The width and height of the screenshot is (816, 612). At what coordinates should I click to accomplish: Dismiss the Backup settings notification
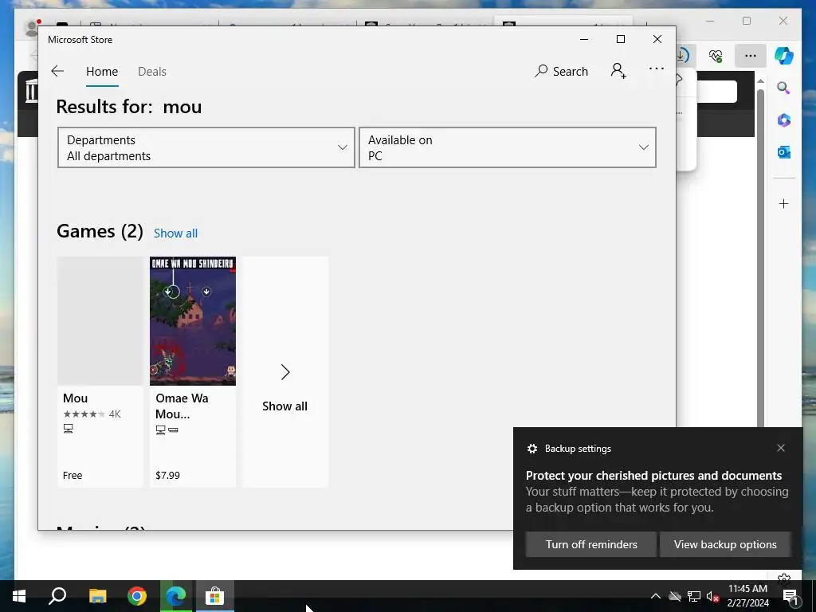pyautogui.click(x=781, y=448)
